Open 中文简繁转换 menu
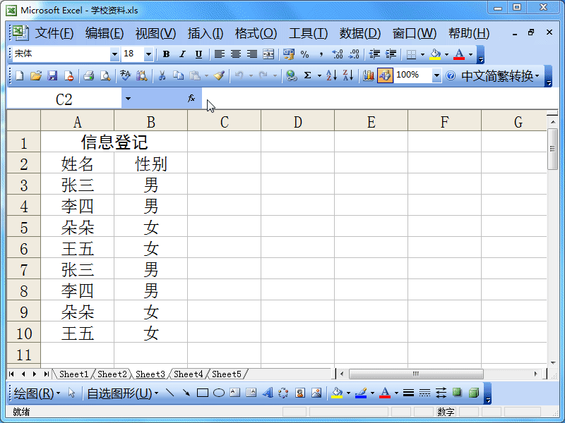 point(500,76)
